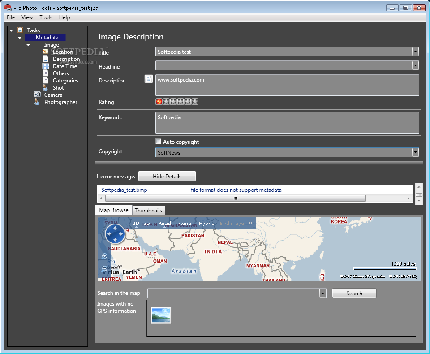Viewport: 430px width, 354px height.
Task: Enable the Auto copyright checkbox
Action: click(x=158, y=142)
